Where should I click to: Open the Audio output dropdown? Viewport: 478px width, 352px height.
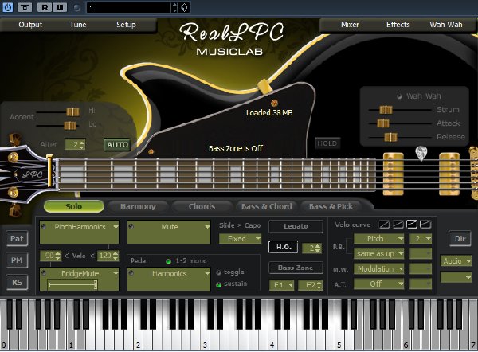456,261
